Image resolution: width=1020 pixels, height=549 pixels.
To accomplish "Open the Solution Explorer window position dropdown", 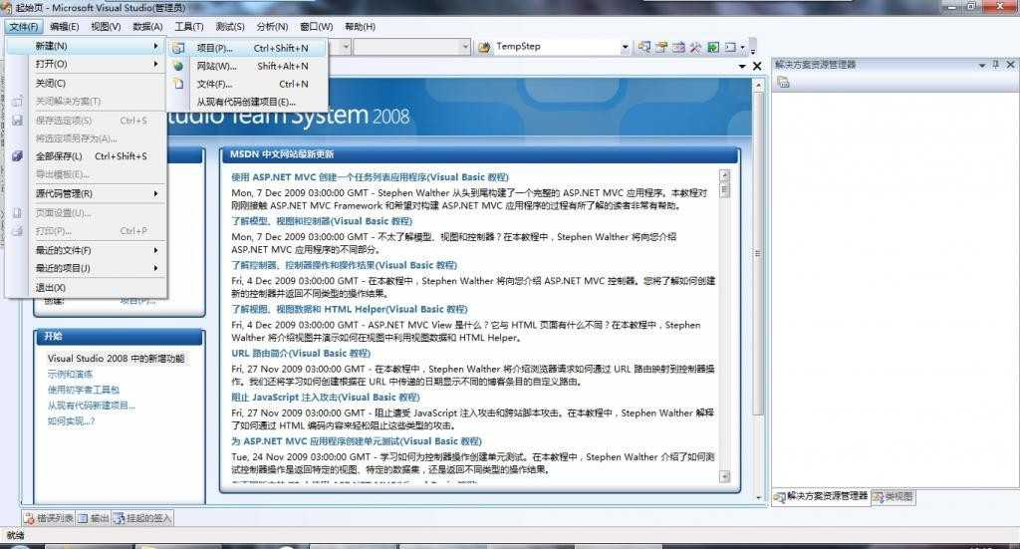I will (x=981, y=65).
